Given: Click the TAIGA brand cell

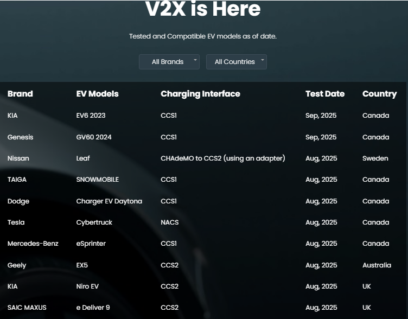Looking at the screenshot, I should [x=17, y=180].
